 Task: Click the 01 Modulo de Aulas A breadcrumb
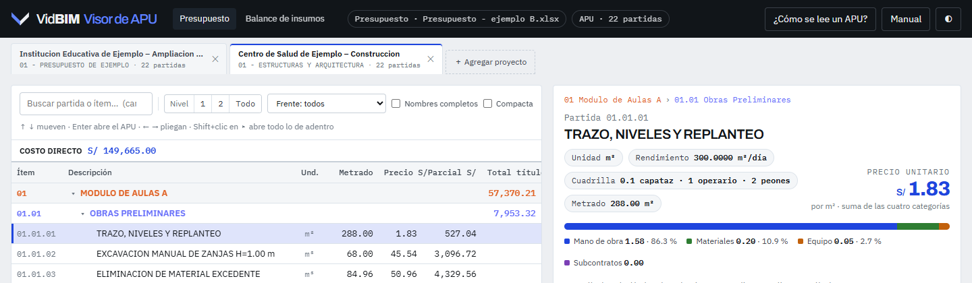click(x=612, y=100)
